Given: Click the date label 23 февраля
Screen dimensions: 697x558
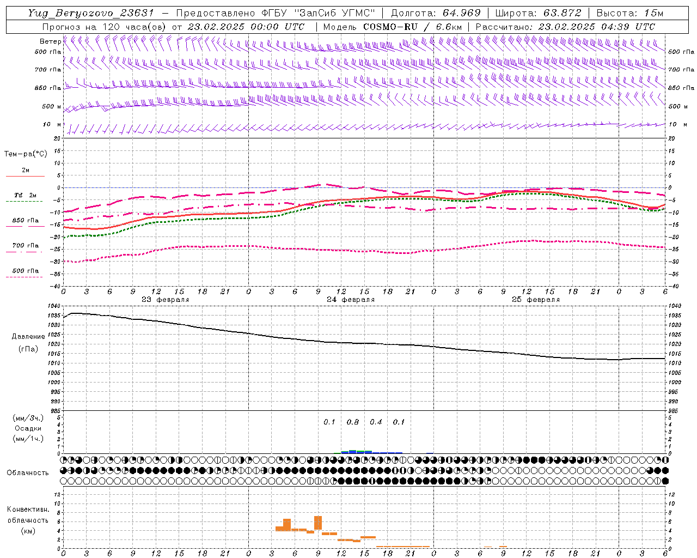Looking at the screenshot, I should click(166, 300).
